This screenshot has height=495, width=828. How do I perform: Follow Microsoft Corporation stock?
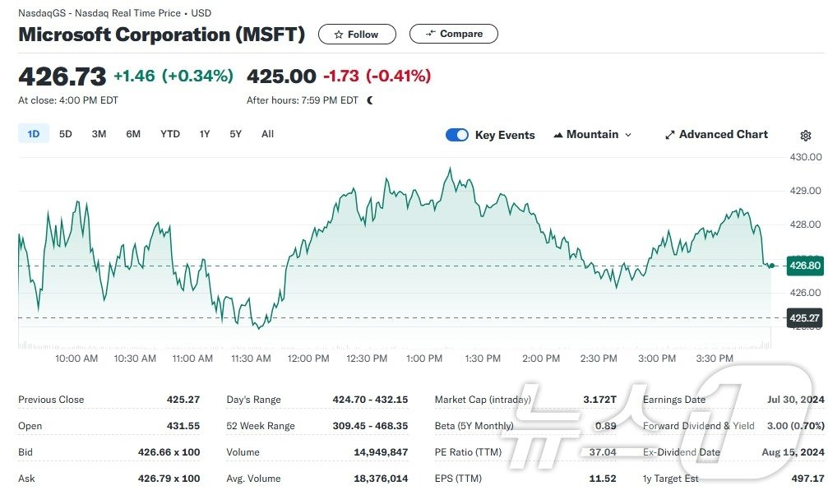point(357,35)
